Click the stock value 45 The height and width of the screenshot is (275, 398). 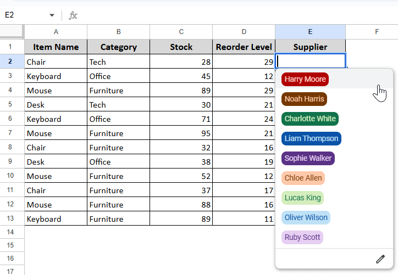(181, 76)
